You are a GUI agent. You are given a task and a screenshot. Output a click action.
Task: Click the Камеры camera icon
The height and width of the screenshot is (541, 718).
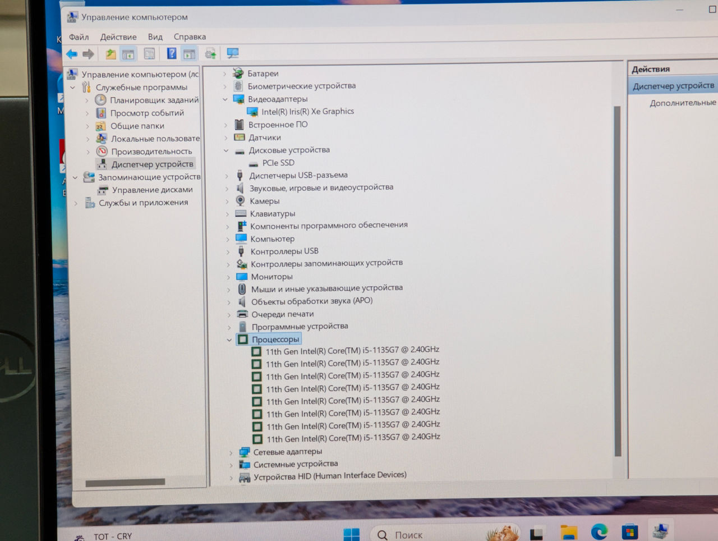[240, 200]
